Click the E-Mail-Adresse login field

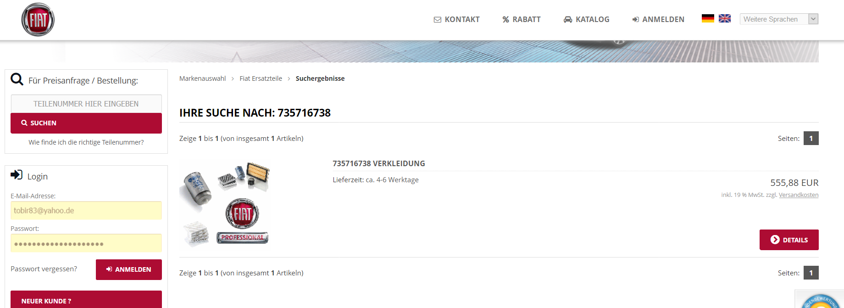[x=86, y=211]
